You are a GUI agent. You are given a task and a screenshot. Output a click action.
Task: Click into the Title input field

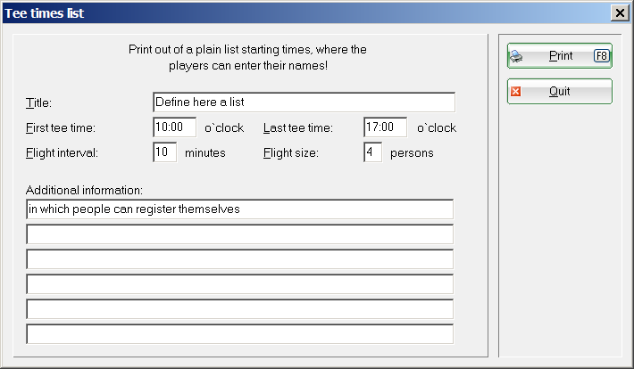pos(304,102)
